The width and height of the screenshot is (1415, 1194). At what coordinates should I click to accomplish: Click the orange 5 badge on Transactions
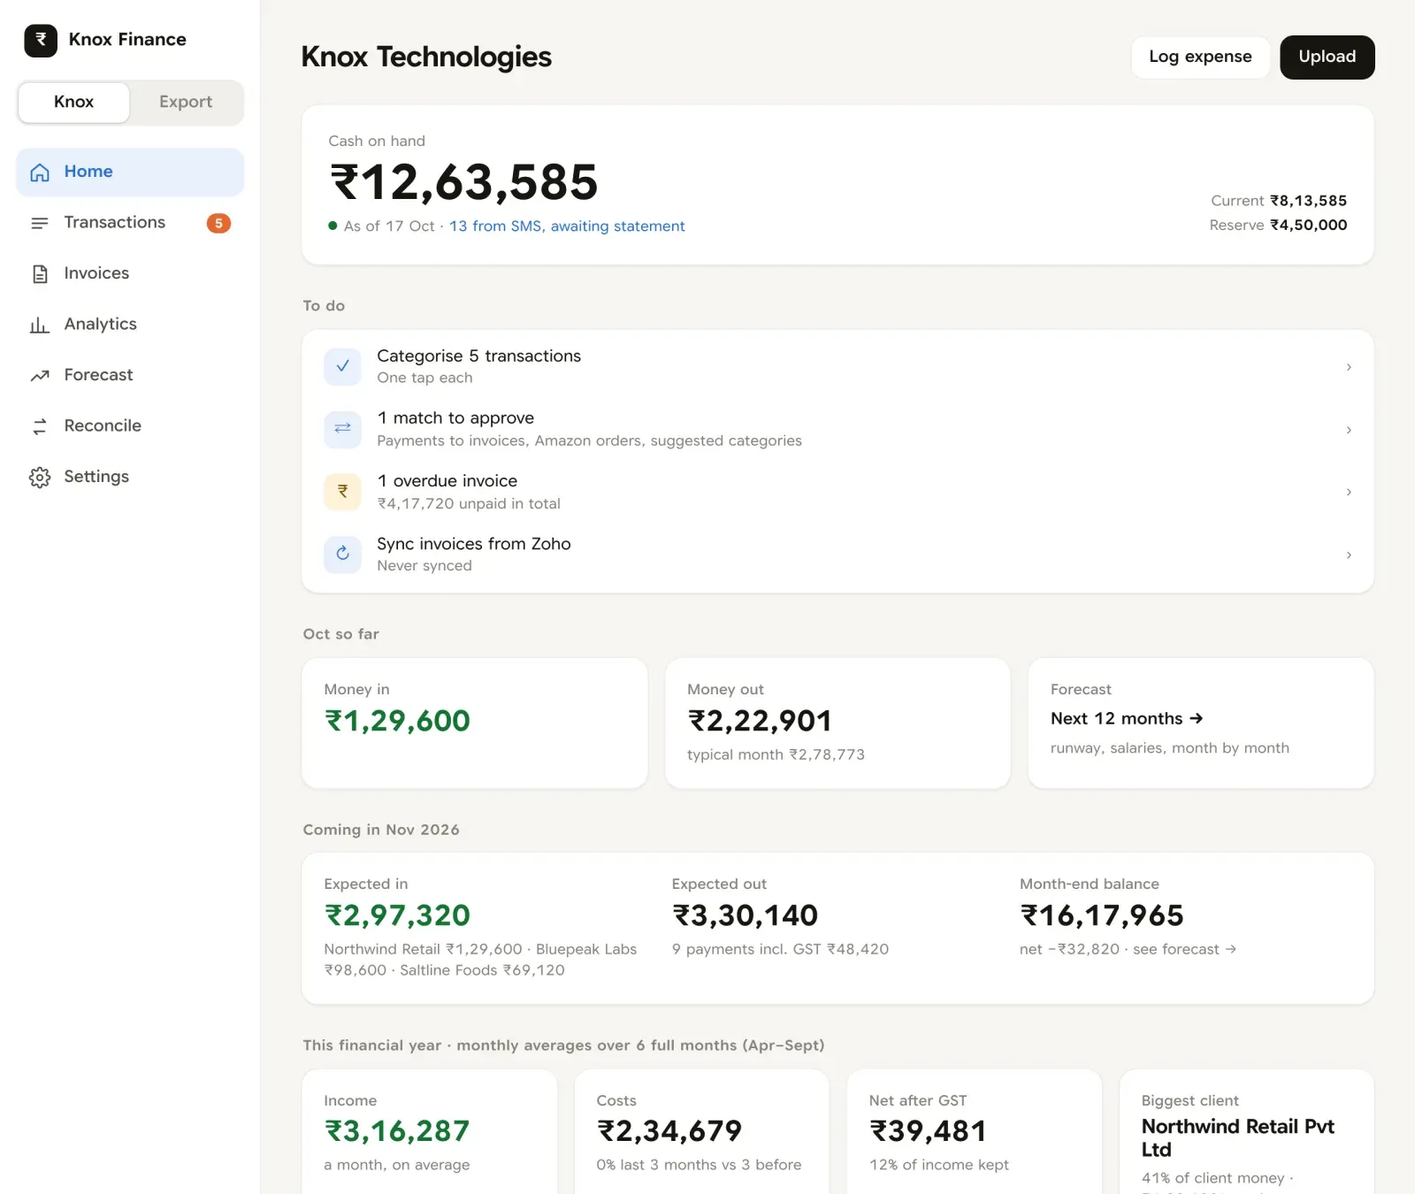click(x=218, y=223)
